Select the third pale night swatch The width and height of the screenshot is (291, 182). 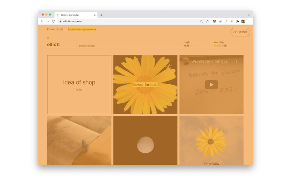click(x=191, y=45)
